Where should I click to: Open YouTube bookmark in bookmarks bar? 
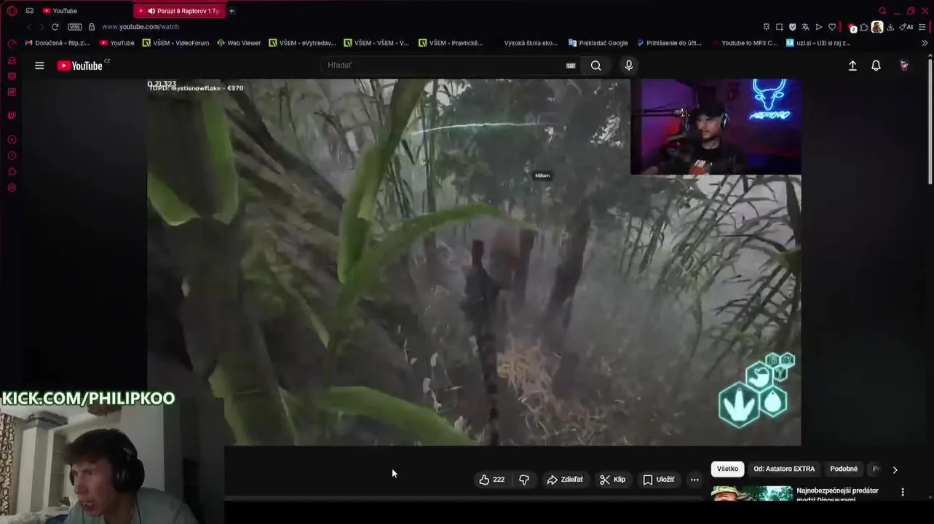pyautogui.click(x=117, y=43)
